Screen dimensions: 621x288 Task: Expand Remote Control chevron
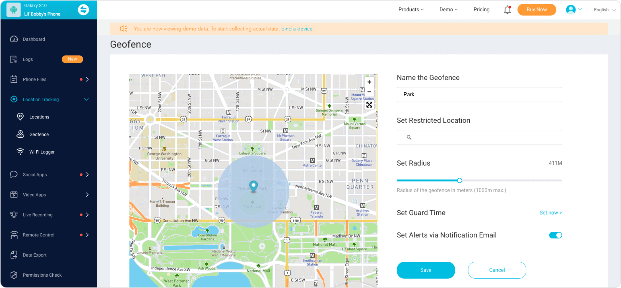pyautogui.click(x=87, y=235)
